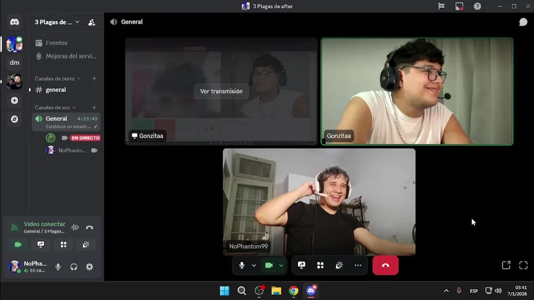Viewport: 534px width, 300px height.
Task: Toggle camera in sidebar voice panel
Action: tap(18, 245)
